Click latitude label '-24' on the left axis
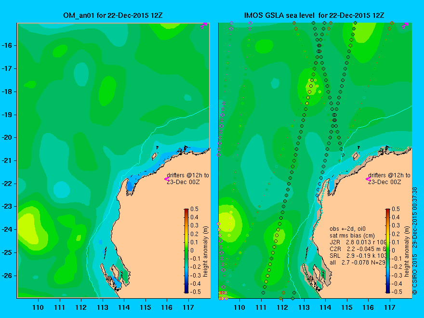Viewport: 424px width, 318px height. coord(7,229)
